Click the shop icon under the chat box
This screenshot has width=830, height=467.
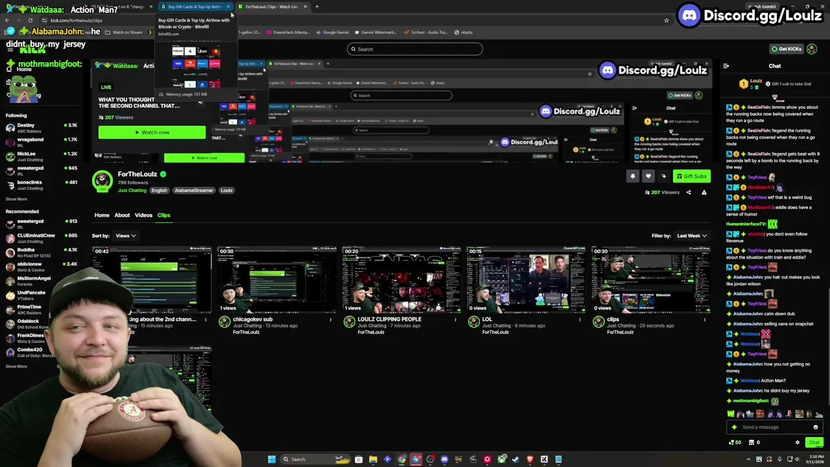tap(752, 442)
